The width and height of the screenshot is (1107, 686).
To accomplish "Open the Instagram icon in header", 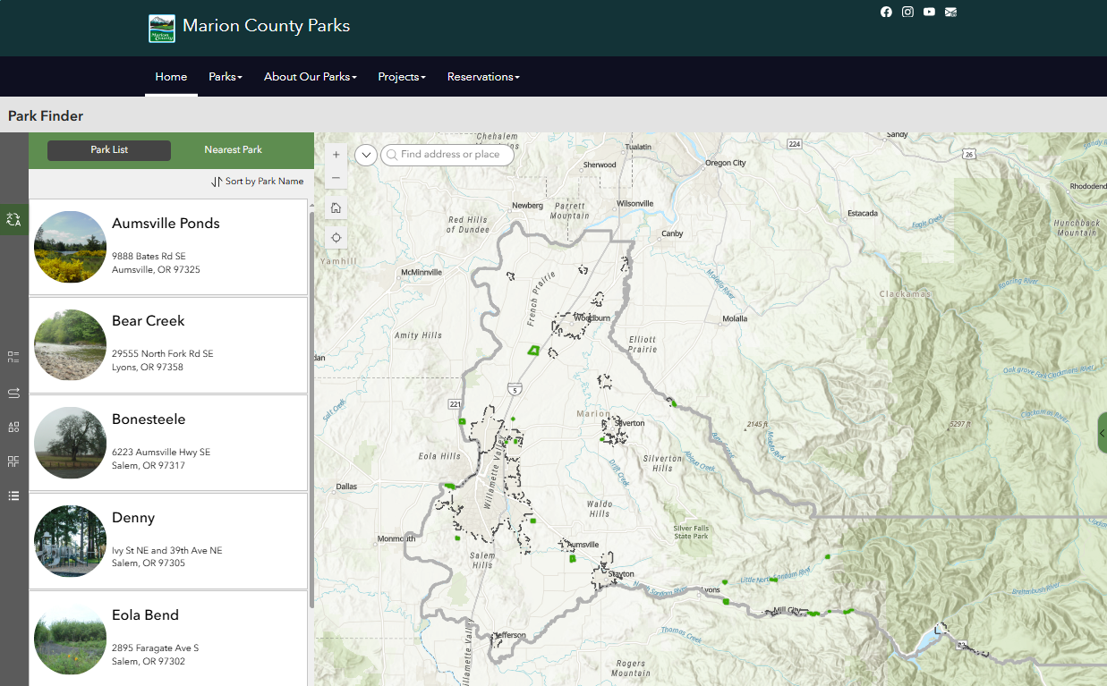I will [x=907, y=12].
